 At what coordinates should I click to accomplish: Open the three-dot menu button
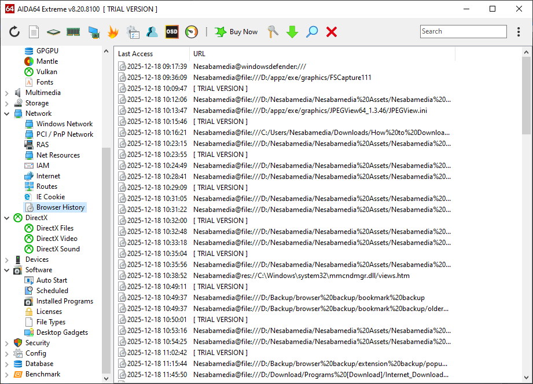(x=519, y=32)
